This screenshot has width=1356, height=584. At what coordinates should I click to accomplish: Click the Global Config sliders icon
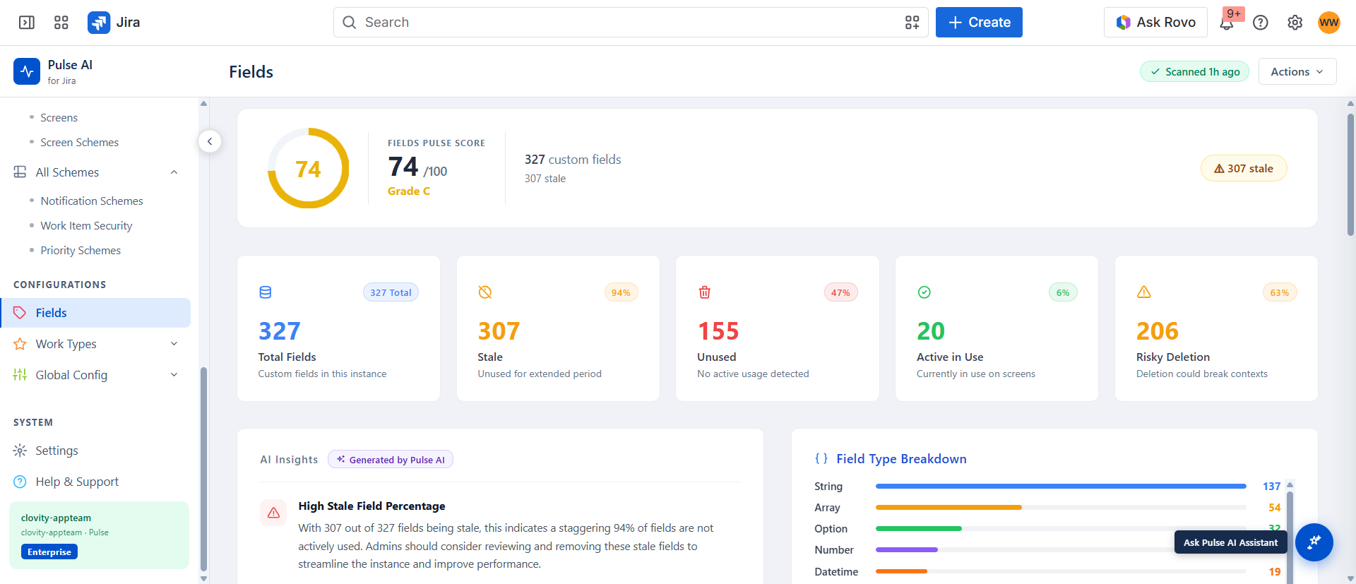[x=20, y=375]
